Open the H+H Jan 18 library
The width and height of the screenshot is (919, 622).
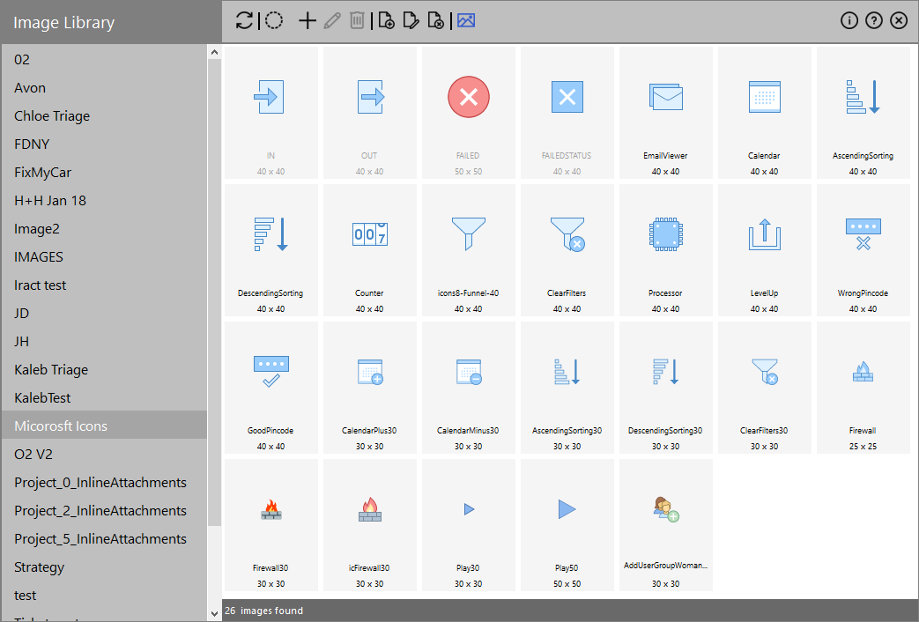pyautogui.click(x=104, y=200)
